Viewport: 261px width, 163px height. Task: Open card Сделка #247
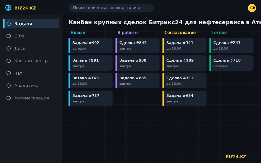pyautogui.click(x=231, y=45)
